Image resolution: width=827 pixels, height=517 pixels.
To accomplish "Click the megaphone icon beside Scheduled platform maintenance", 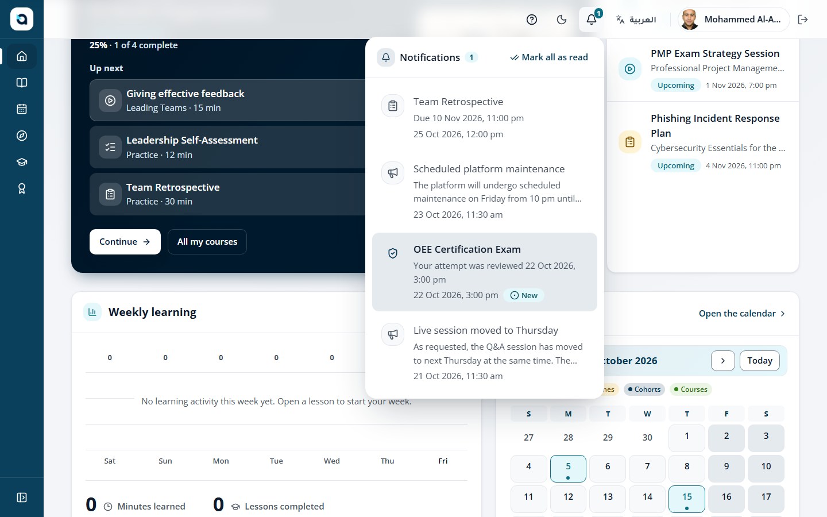I will pyautogui.click(x=393, y=173).
